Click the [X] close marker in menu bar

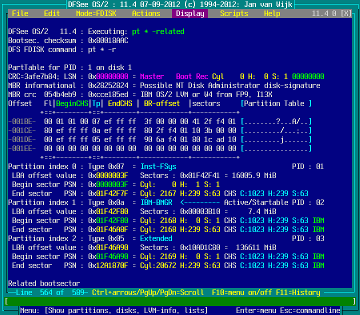click(x=346, y=13)
